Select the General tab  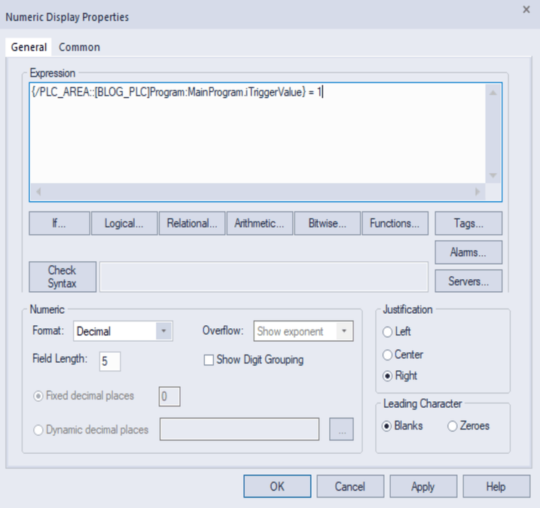(29, 47)
